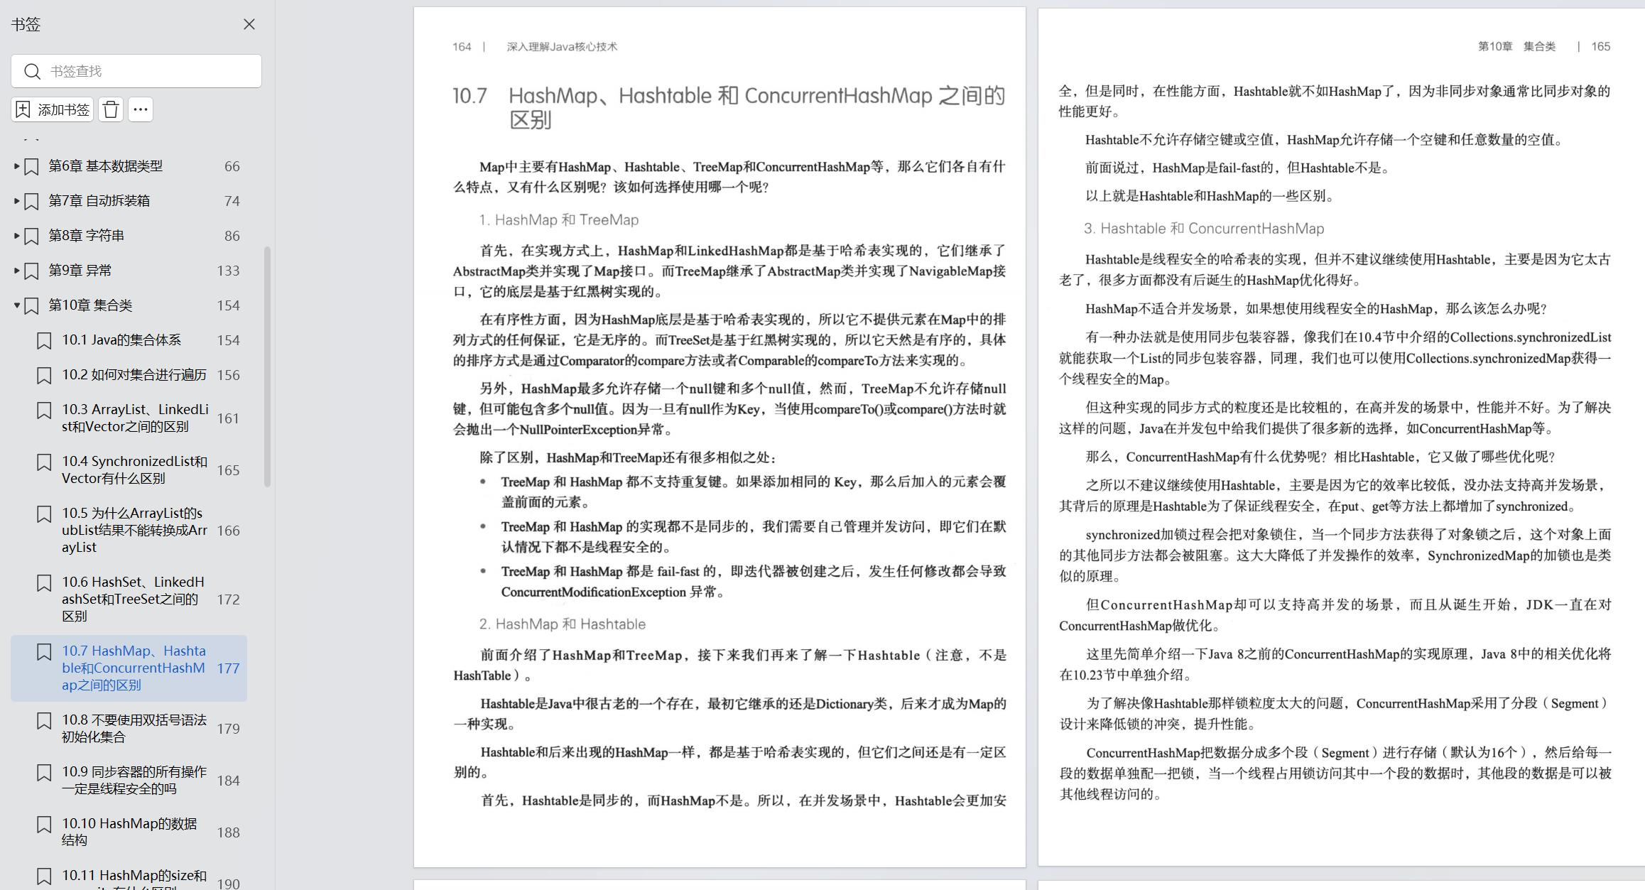Image resolution: width=1645 pixels, height=890 pixels.
Task: Click bookmark icon beside 10.2 如何对集合进行遍历
Action: (x=44, y=376)
